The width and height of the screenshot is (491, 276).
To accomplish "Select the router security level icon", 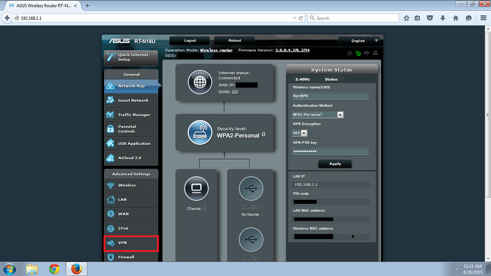I will tap(200, 133).
